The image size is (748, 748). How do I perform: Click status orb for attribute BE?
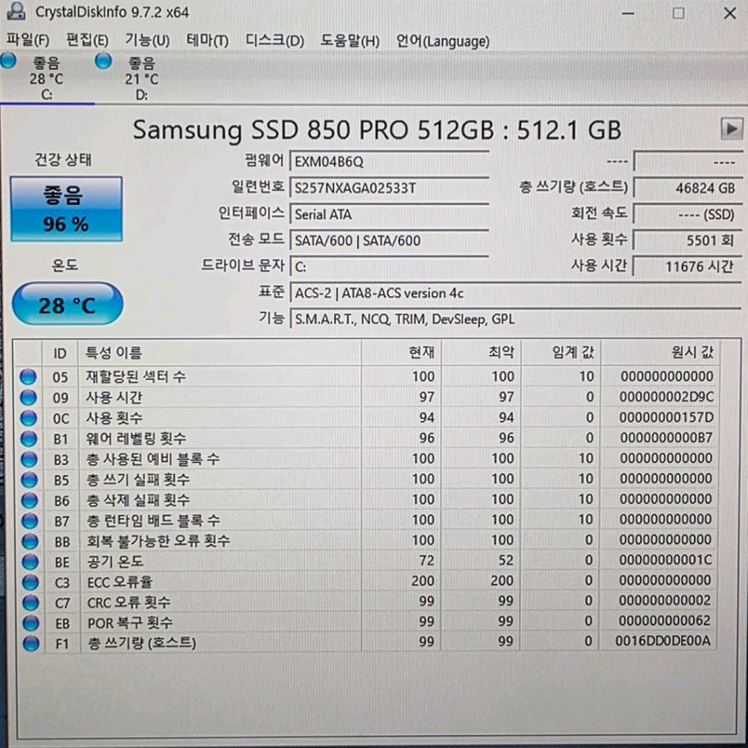click(x=30, y=561)
